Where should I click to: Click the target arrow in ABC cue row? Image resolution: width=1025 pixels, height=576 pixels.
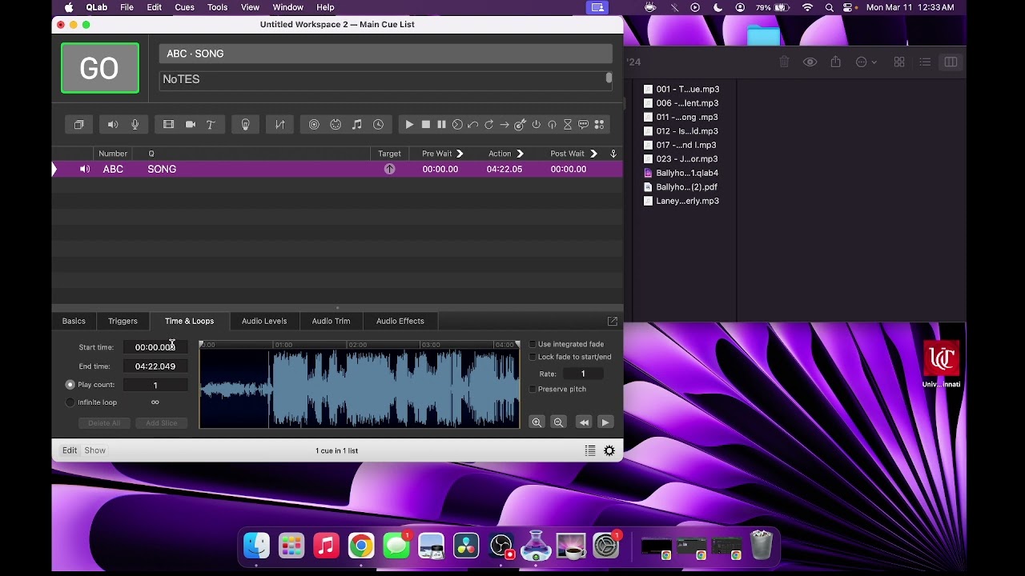pyautogui.click(x=389, y=169)
